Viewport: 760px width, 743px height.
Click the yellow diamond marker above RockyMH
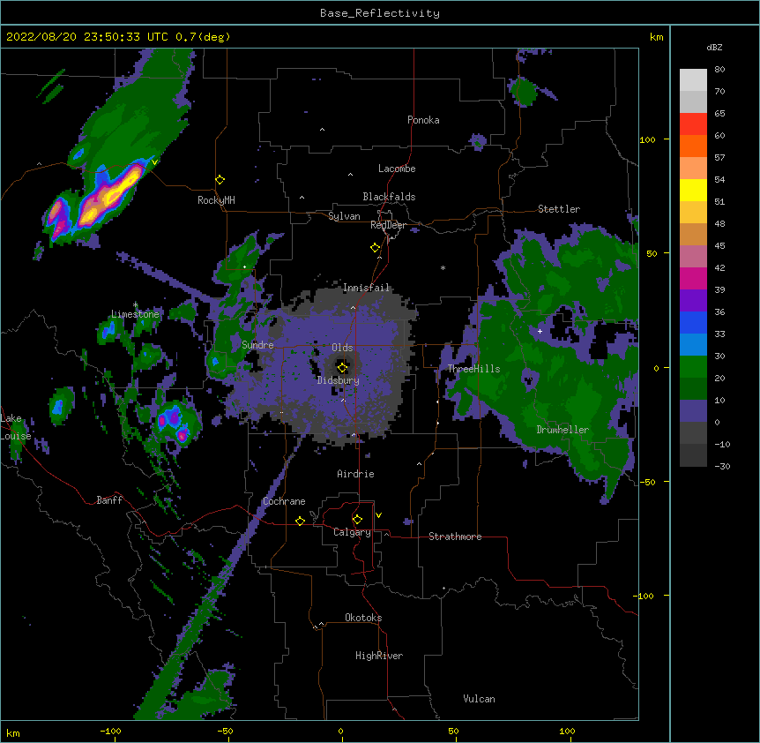tap(220, 179)
